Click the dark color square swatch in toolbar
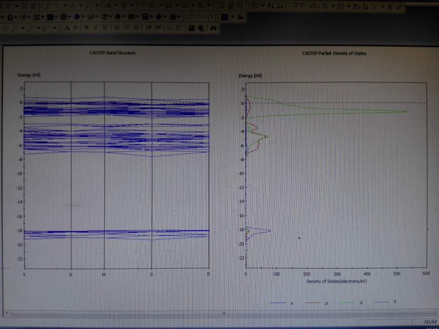Screen dimensions: 439x329 tap(224, 17)
